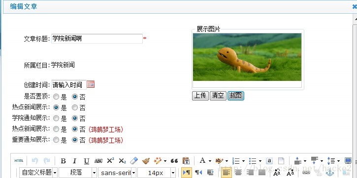Click the lizard display image thumbnail
Image resolution: width=357 pixels, height=178 pixels.
click(x=247, y=57)
